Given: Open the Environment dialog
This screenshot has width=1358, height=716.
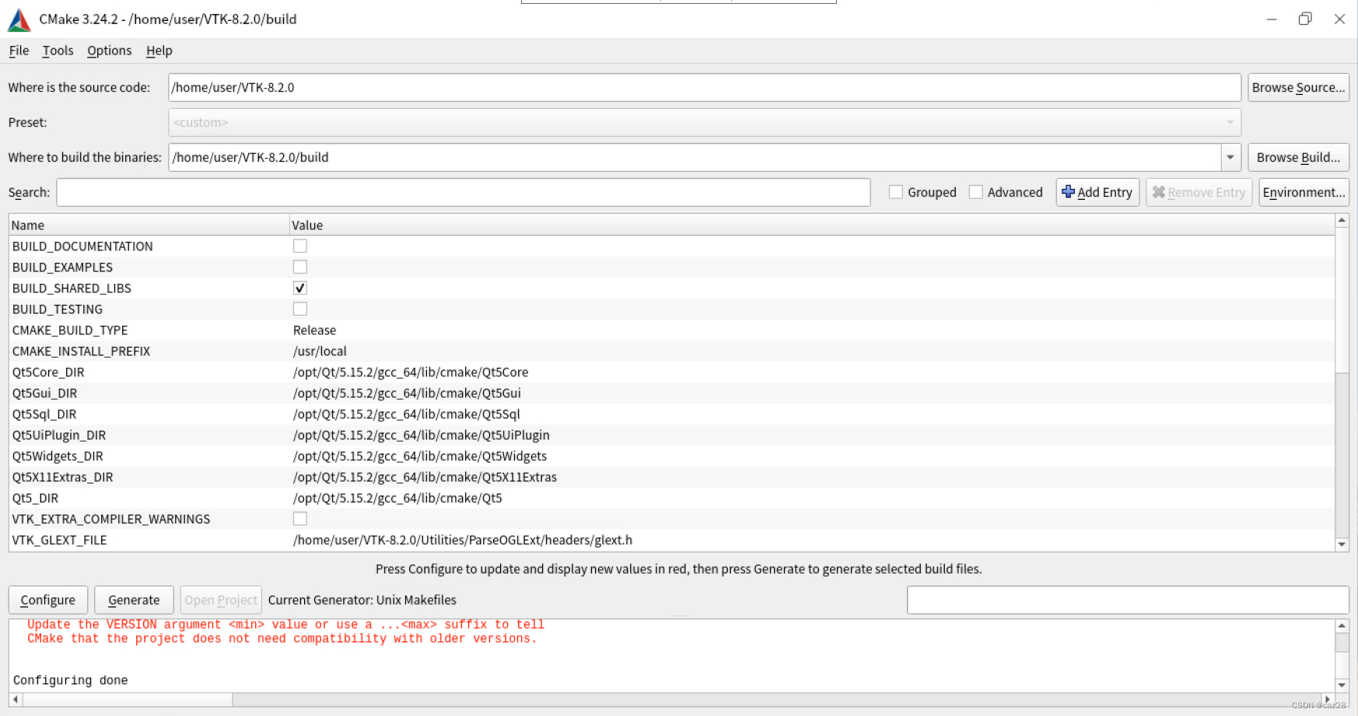Looking at the screenshot, I should (x=1304, y=193).
